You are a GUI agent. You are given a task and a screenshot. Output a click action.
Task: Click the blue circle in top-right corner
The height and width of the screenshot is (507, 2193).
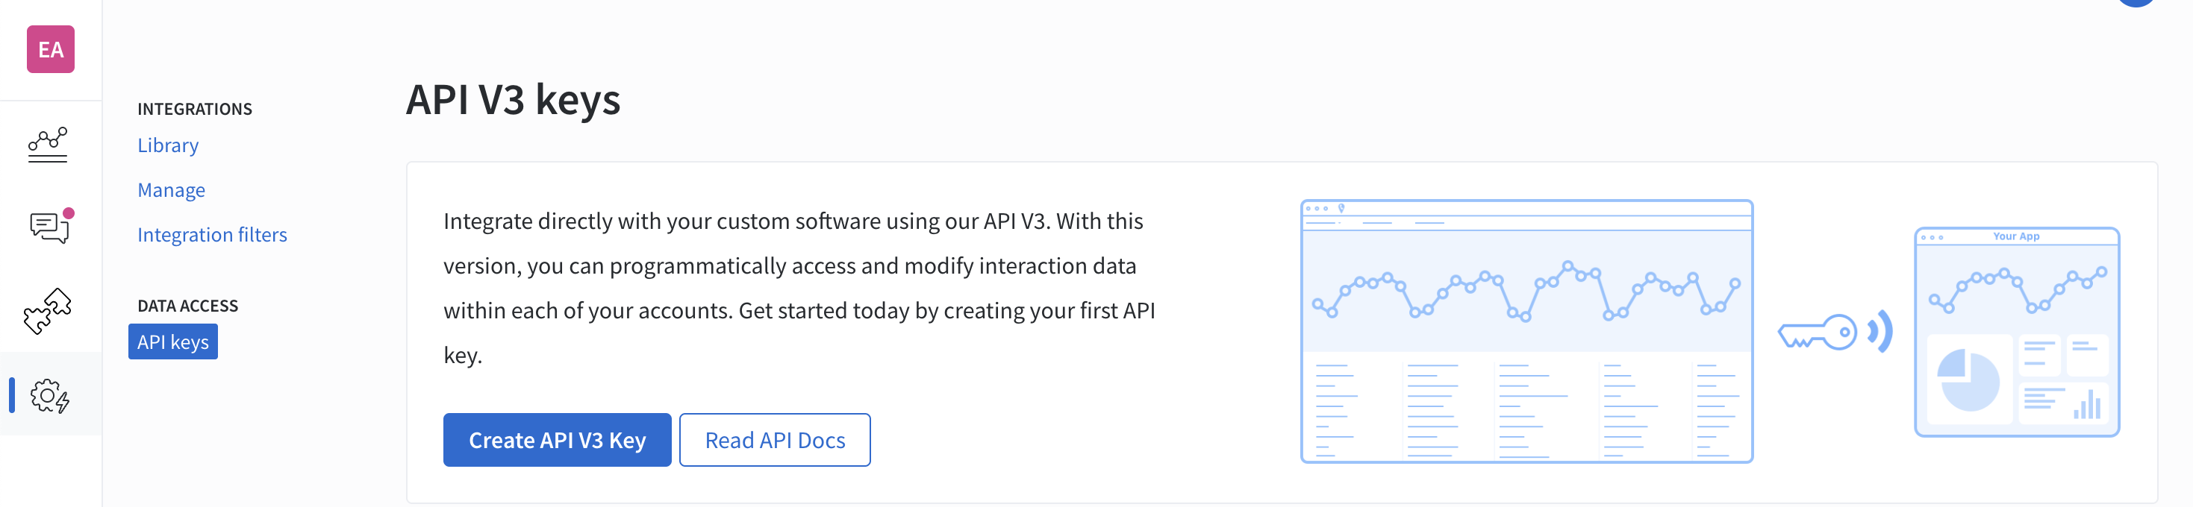2136,2
